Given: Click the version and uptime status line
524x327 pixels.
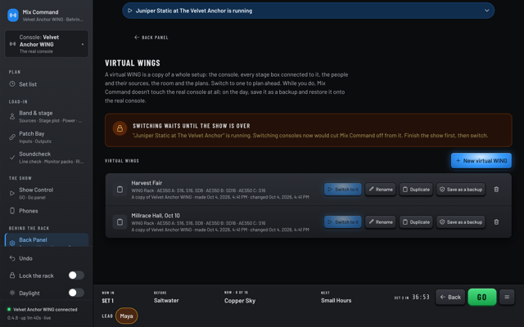Looking at the screenshot, I should (29, 318).
